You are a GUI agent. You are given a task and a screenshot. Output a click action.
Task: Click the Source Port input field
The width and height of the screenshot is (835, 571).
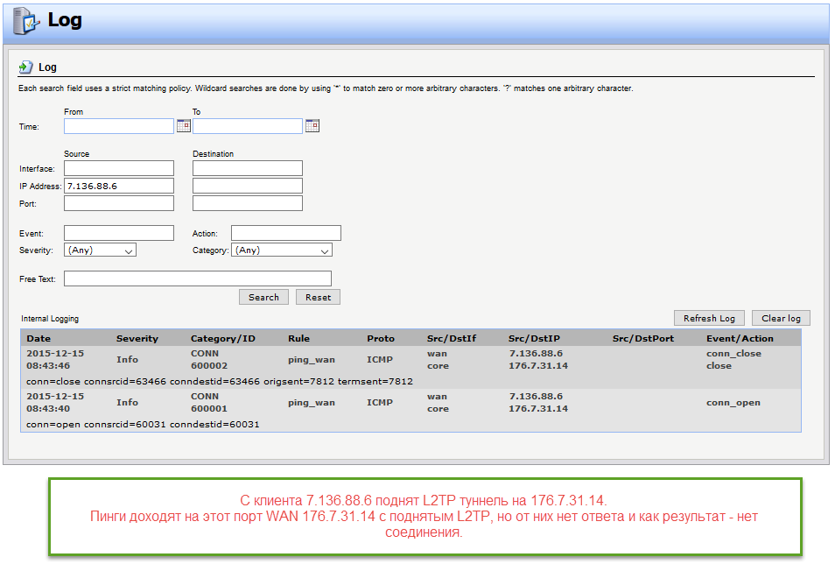pos(119,203)
